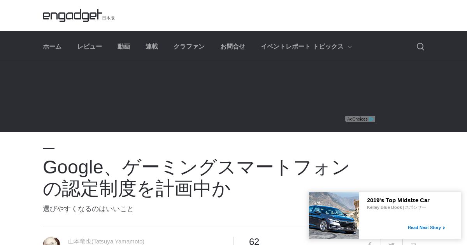This screenshot has height=245, width=467.
Task: Open the お問合せ page
Action: click(233, 47)
